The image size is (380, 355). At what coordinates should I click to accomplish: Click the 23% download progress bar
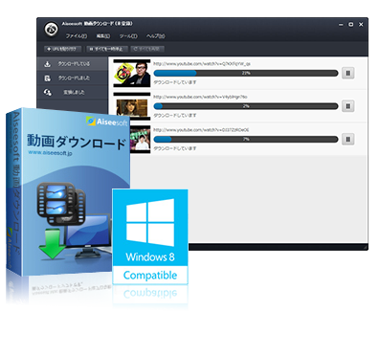[246, 73]
